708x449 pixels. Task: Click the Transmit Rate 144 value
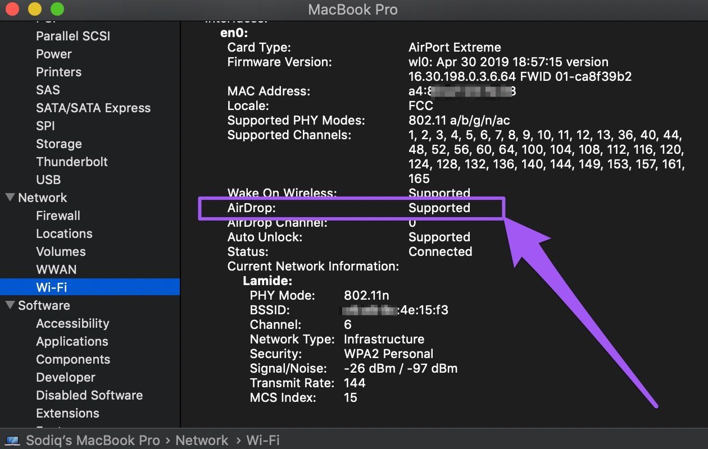tap(355, 383)
